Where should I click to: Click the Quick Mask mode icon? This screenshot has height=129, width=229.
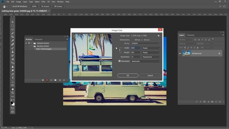pyautogui.click(x=13, y=108)
